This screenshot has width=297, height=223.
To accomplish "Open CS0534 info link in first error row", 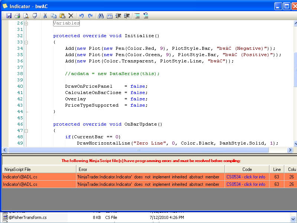I will pos(246,177).
